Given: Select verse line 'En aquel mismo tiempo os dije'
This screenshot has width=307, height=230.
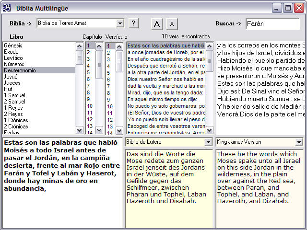Looking at the screenshot, I should (166, 99).
